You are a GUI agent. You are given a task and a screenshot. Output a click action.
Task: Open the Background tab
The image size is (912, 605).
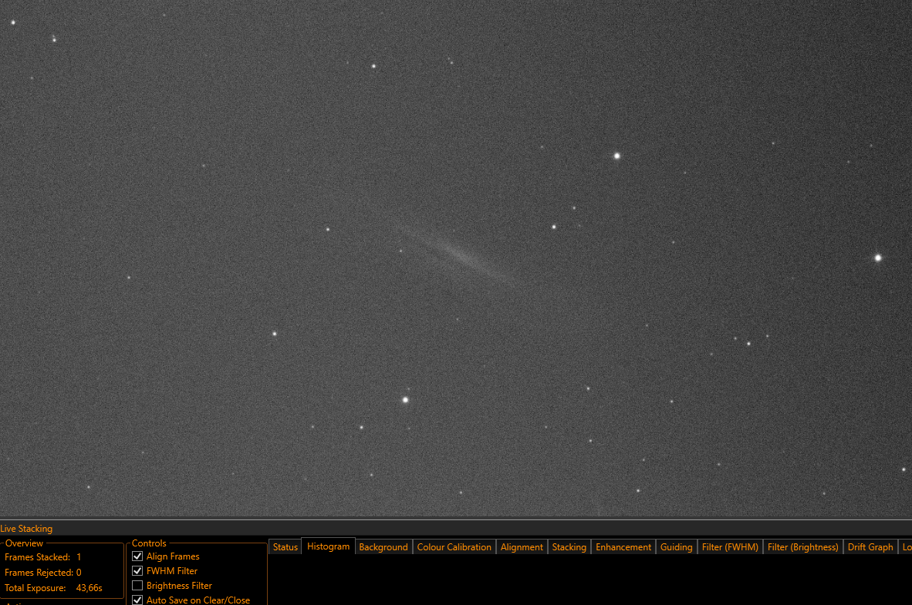point(383,547)
